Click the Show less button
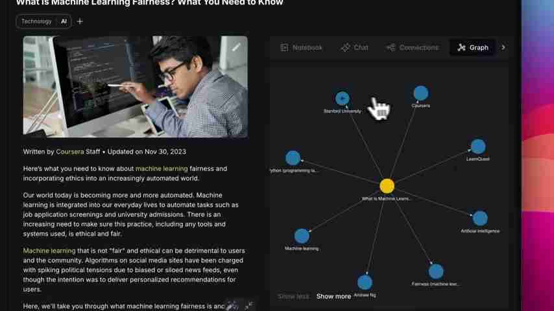 click(293, 297)
